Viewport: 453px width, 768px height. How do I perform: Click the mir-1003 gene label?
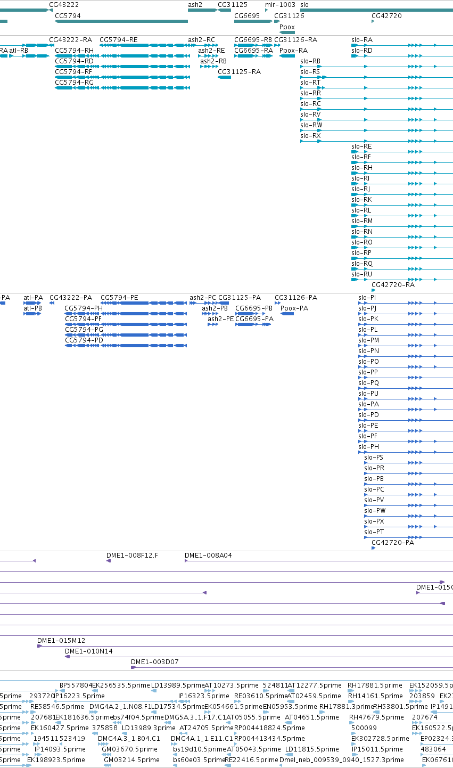tap(280, 4)
